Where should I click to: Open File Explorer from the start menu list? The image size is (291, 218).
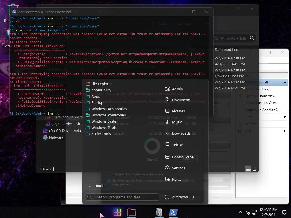click(99, 84)
